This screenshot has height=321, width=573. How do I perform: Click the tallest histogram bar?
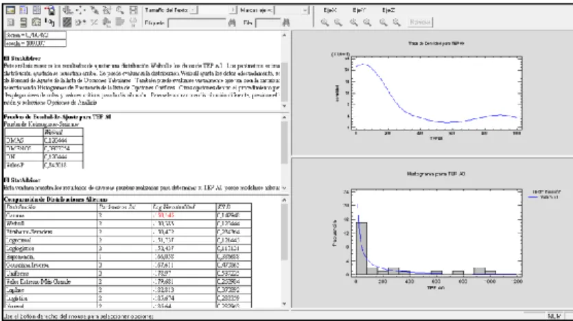tap(362, 248)
